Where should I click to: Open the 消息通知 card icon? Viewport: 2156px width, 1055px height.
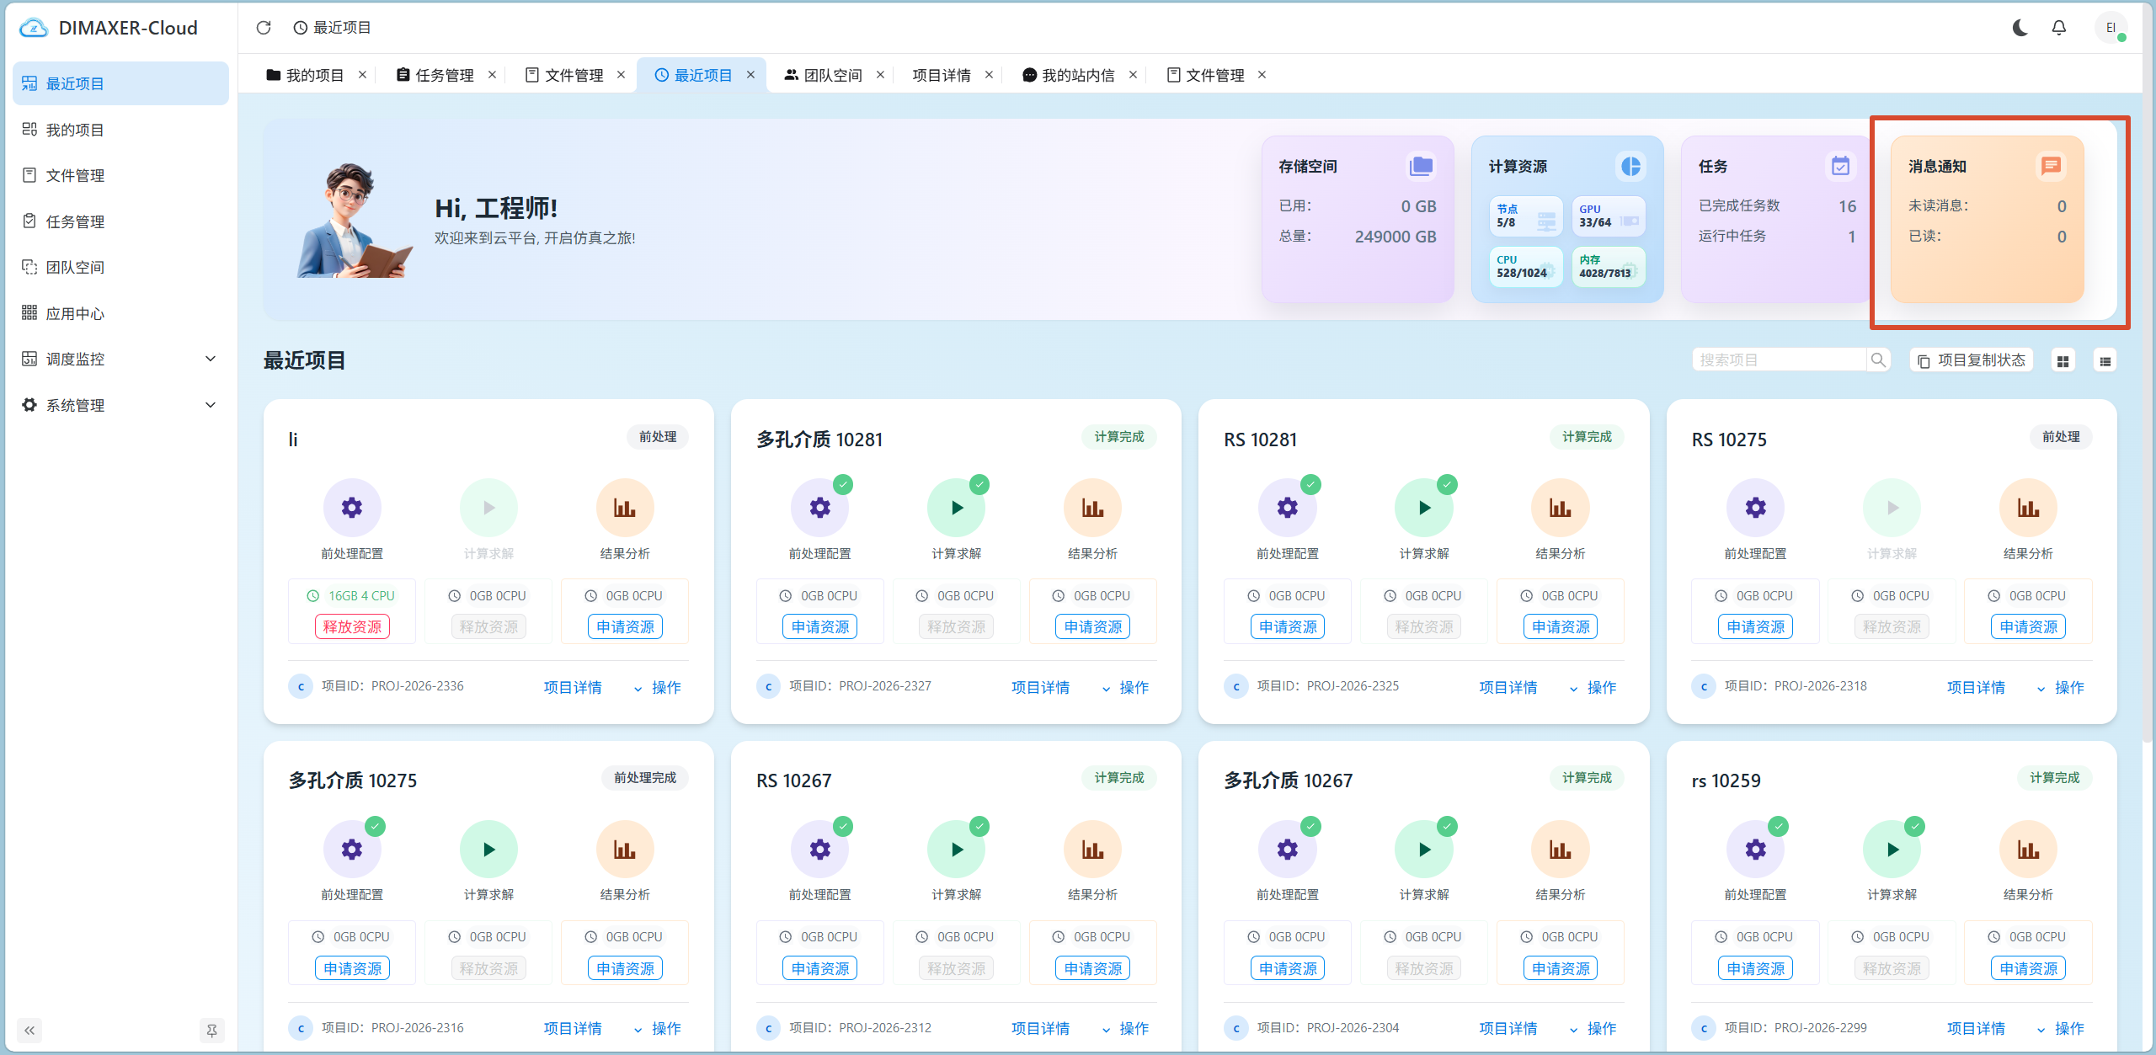point(2051,166)
